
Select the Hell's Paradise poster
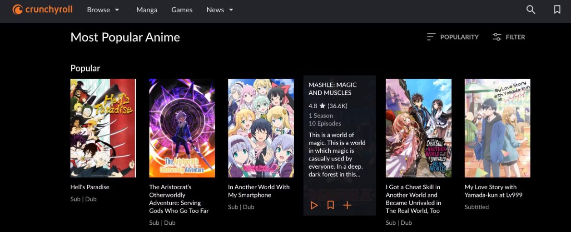pos(103,128)
